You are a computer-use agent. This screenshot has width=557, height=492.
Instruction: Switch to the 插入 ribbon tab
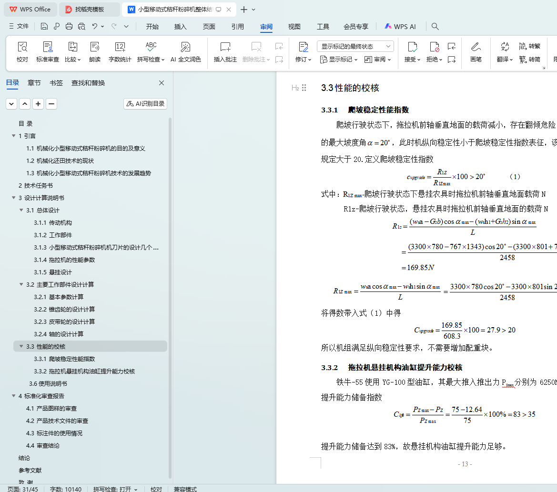click(181, 27)
